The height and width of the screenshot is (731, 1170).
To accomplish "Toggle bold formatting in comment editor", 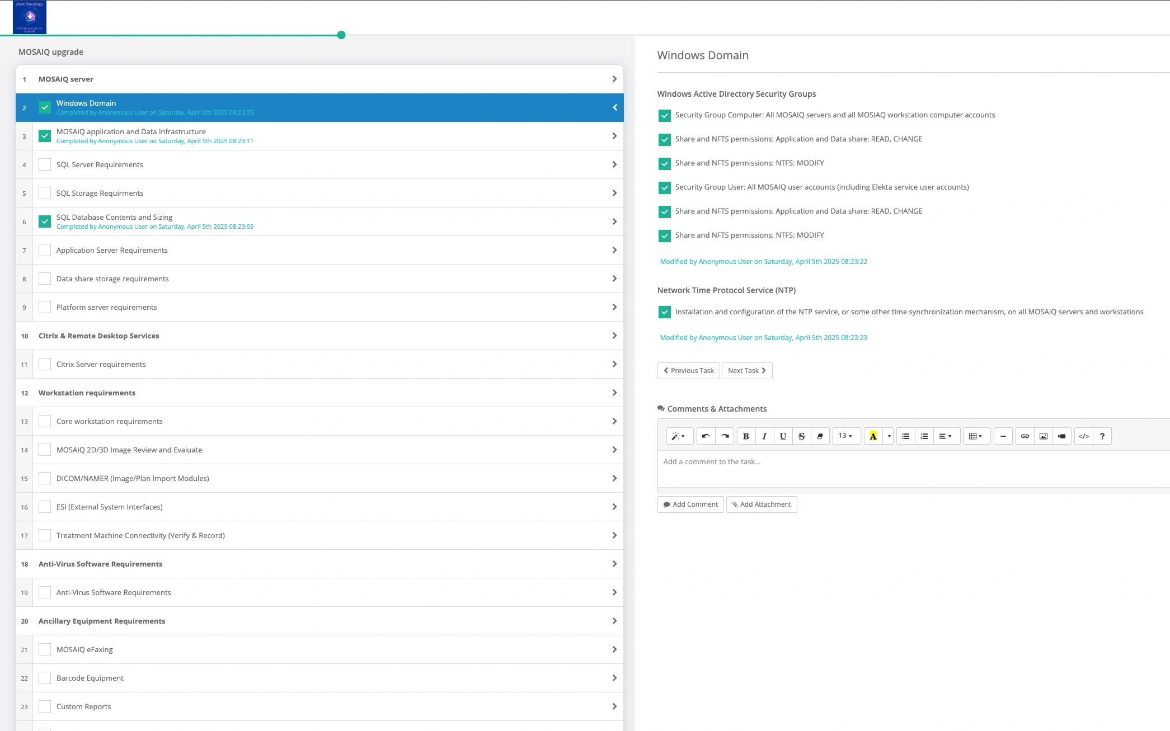I will point(746,436).
